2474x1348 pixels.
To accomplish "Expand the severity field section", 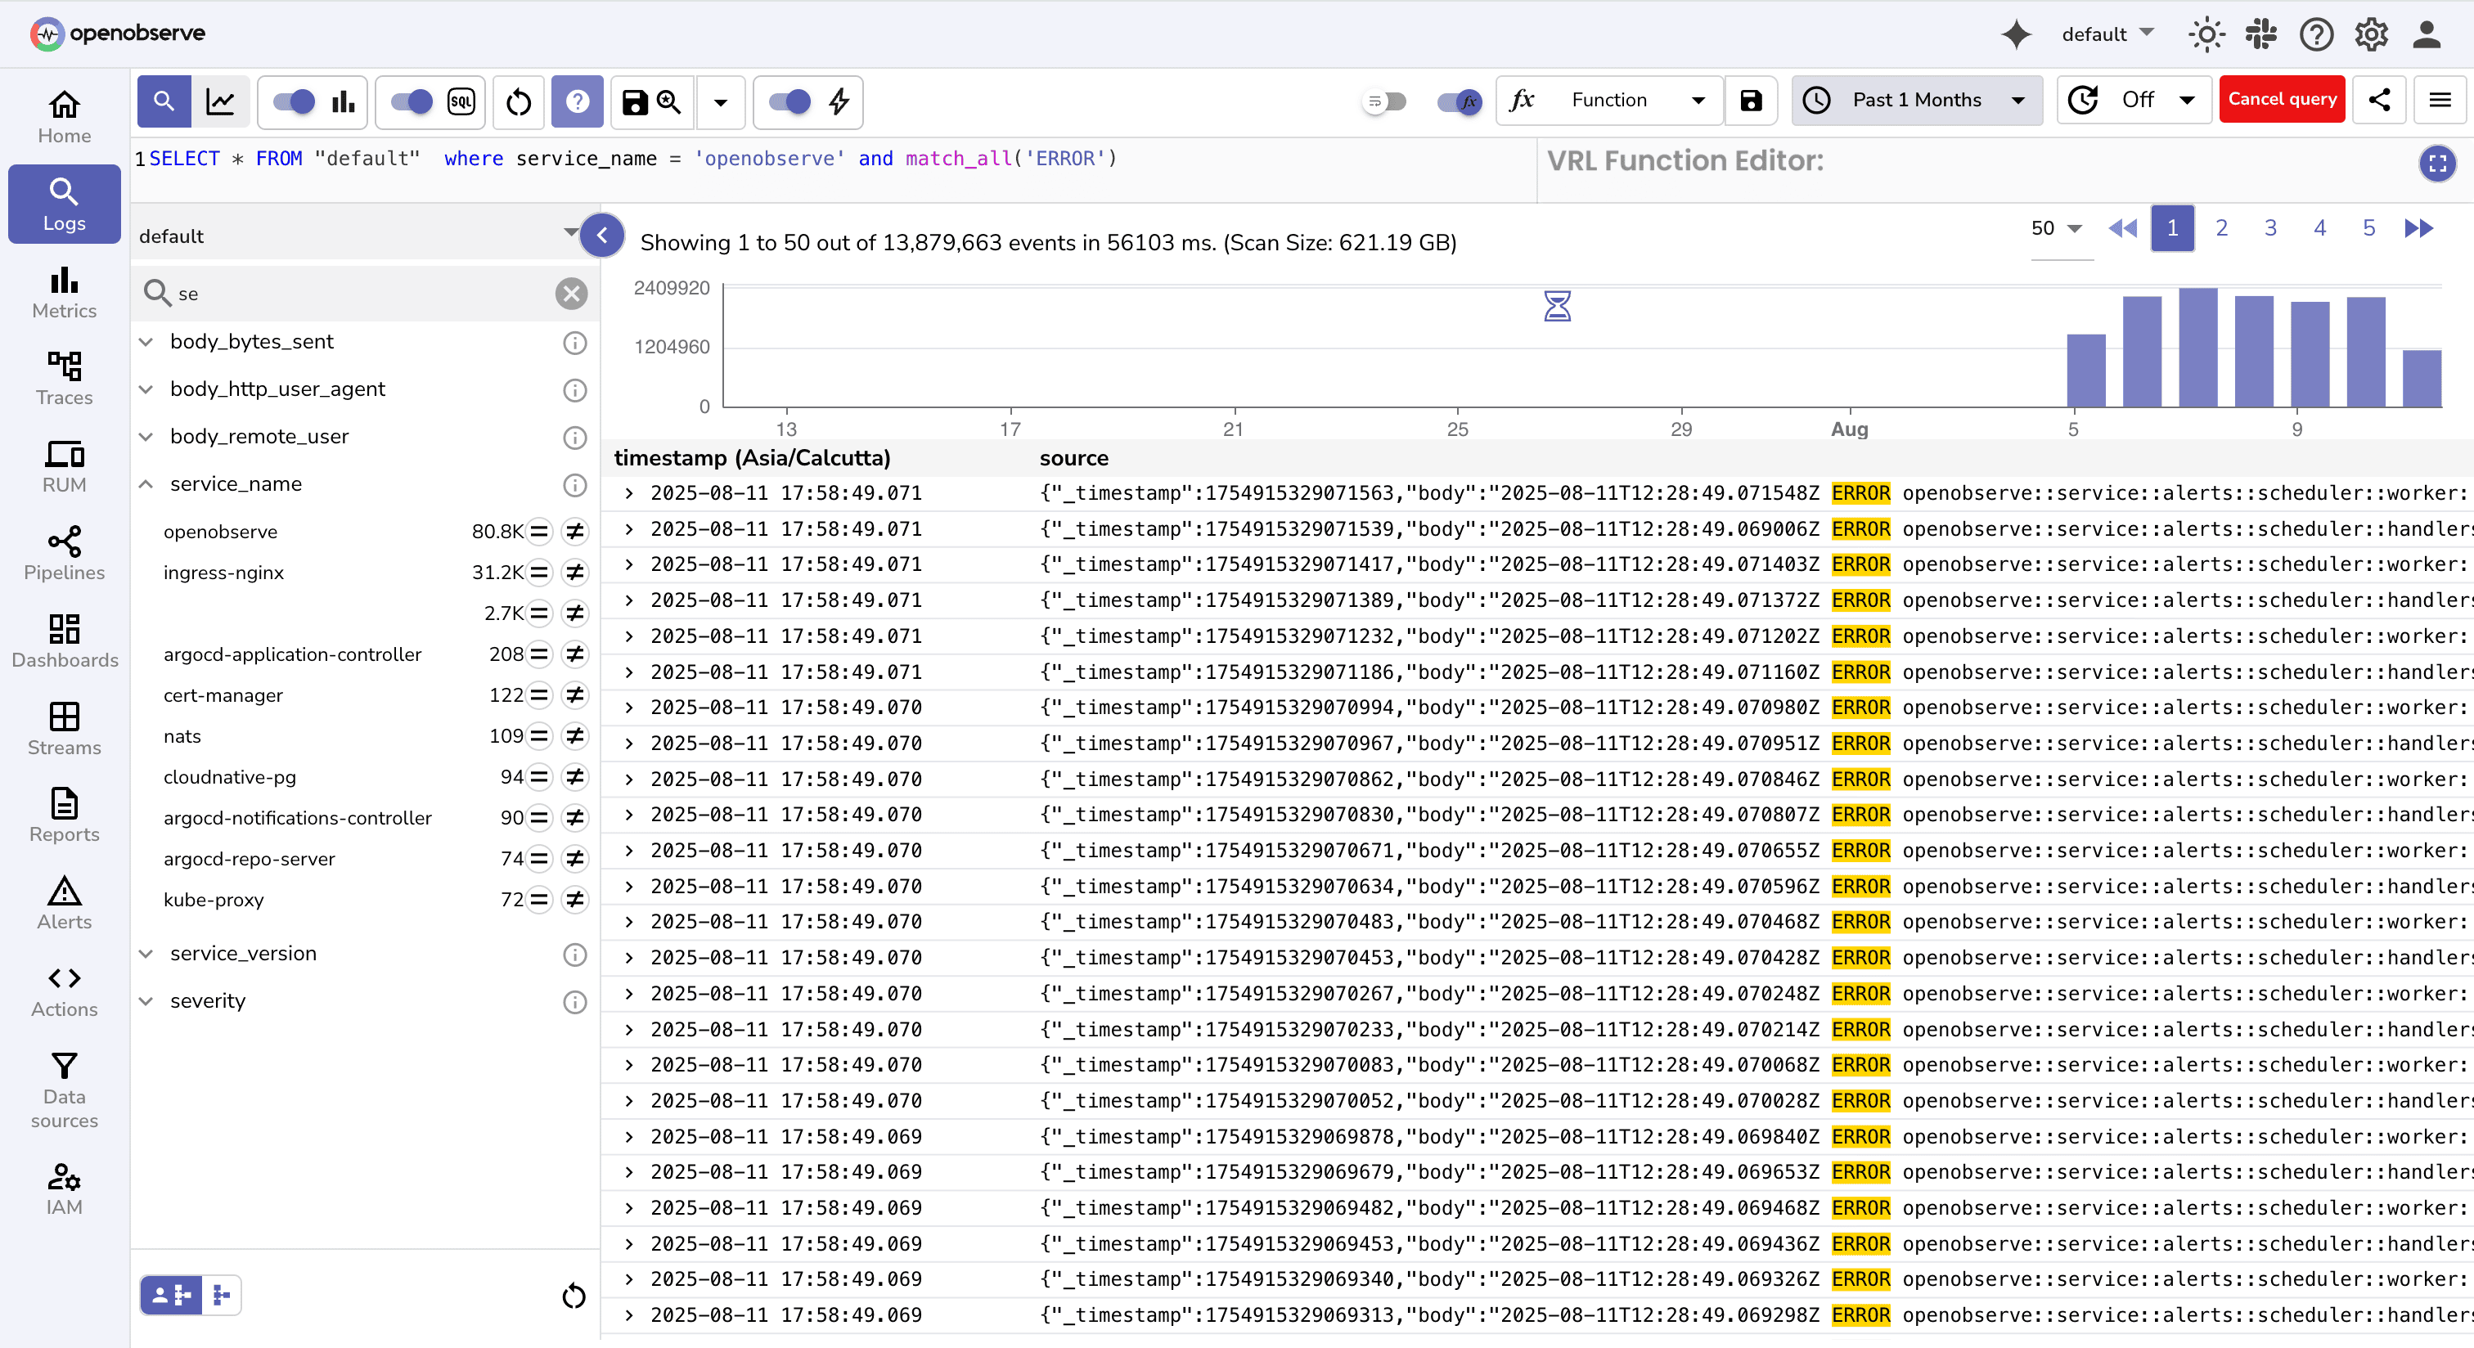I will point(146,1001).
